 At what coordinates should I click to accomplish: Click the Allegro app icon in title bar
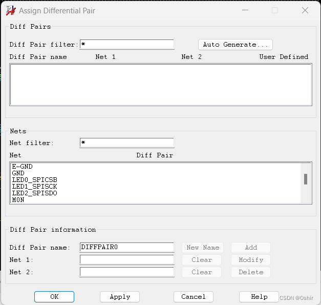pos(10,11)
